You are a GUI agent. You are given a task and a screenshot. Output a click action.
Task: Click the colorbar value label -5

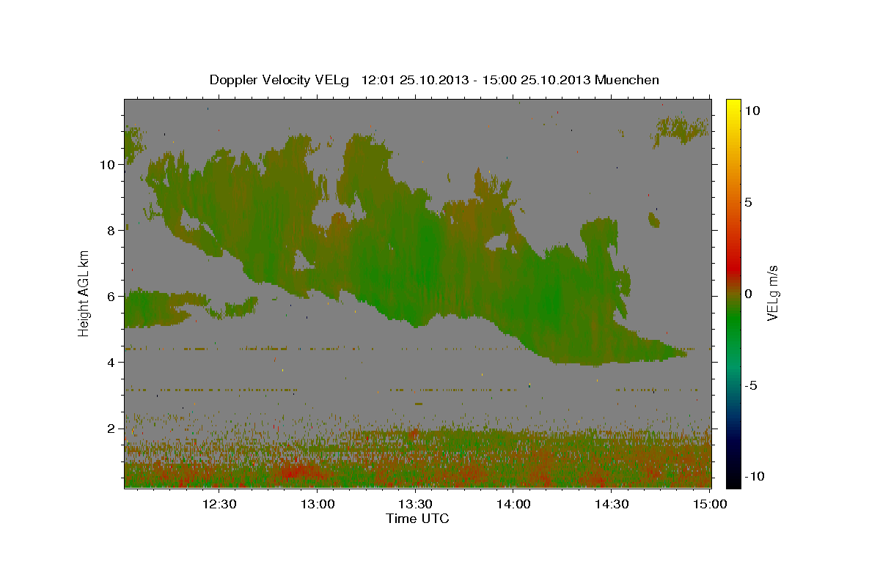point(752,385)
